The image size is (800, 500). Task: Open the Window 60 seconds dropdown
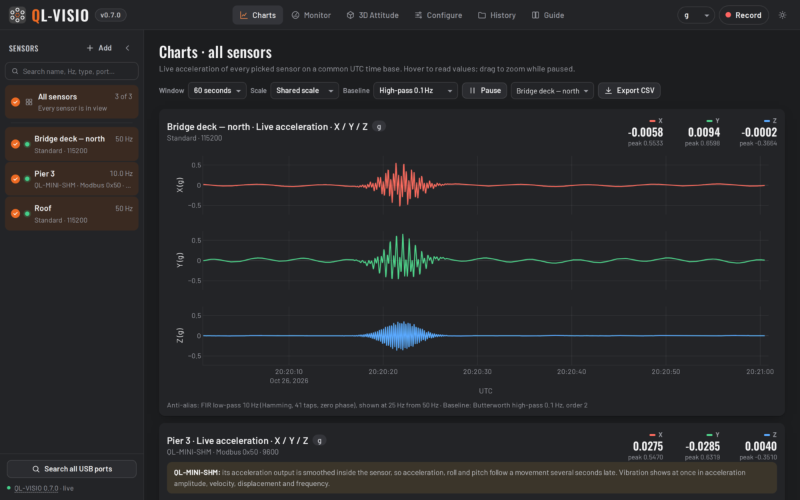[x=217, y=91]
